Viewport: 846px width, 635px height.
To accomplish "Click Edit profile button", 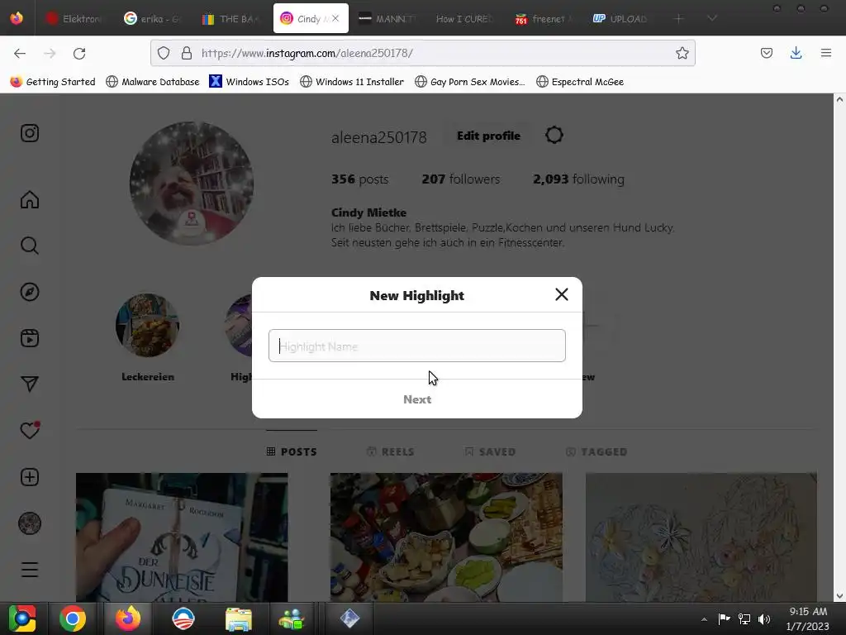I will [x=488, y=136].
